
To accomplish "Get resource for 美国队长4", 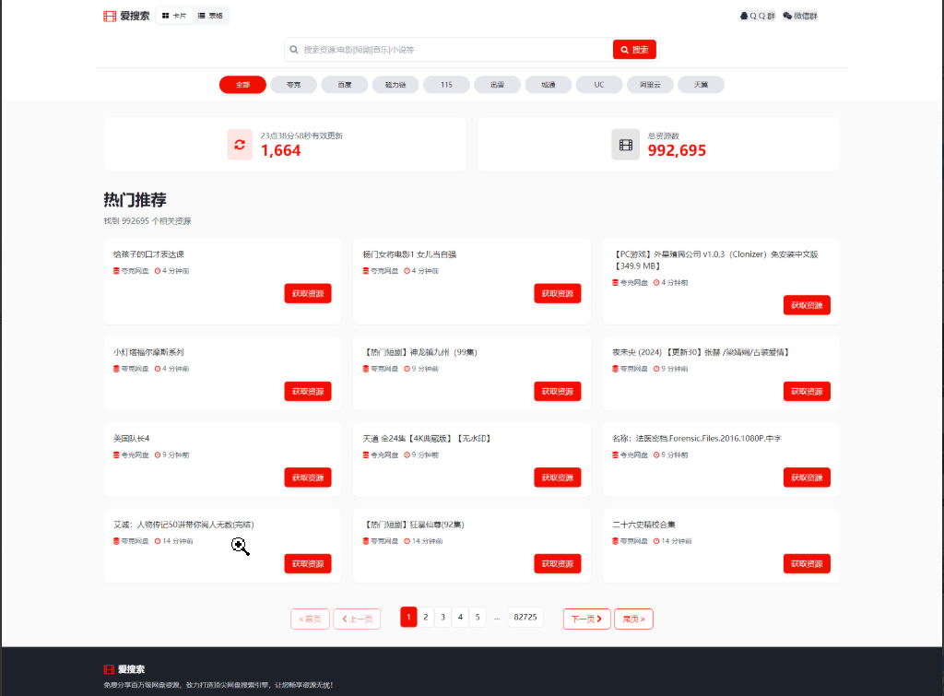I will tap(308, 478).
